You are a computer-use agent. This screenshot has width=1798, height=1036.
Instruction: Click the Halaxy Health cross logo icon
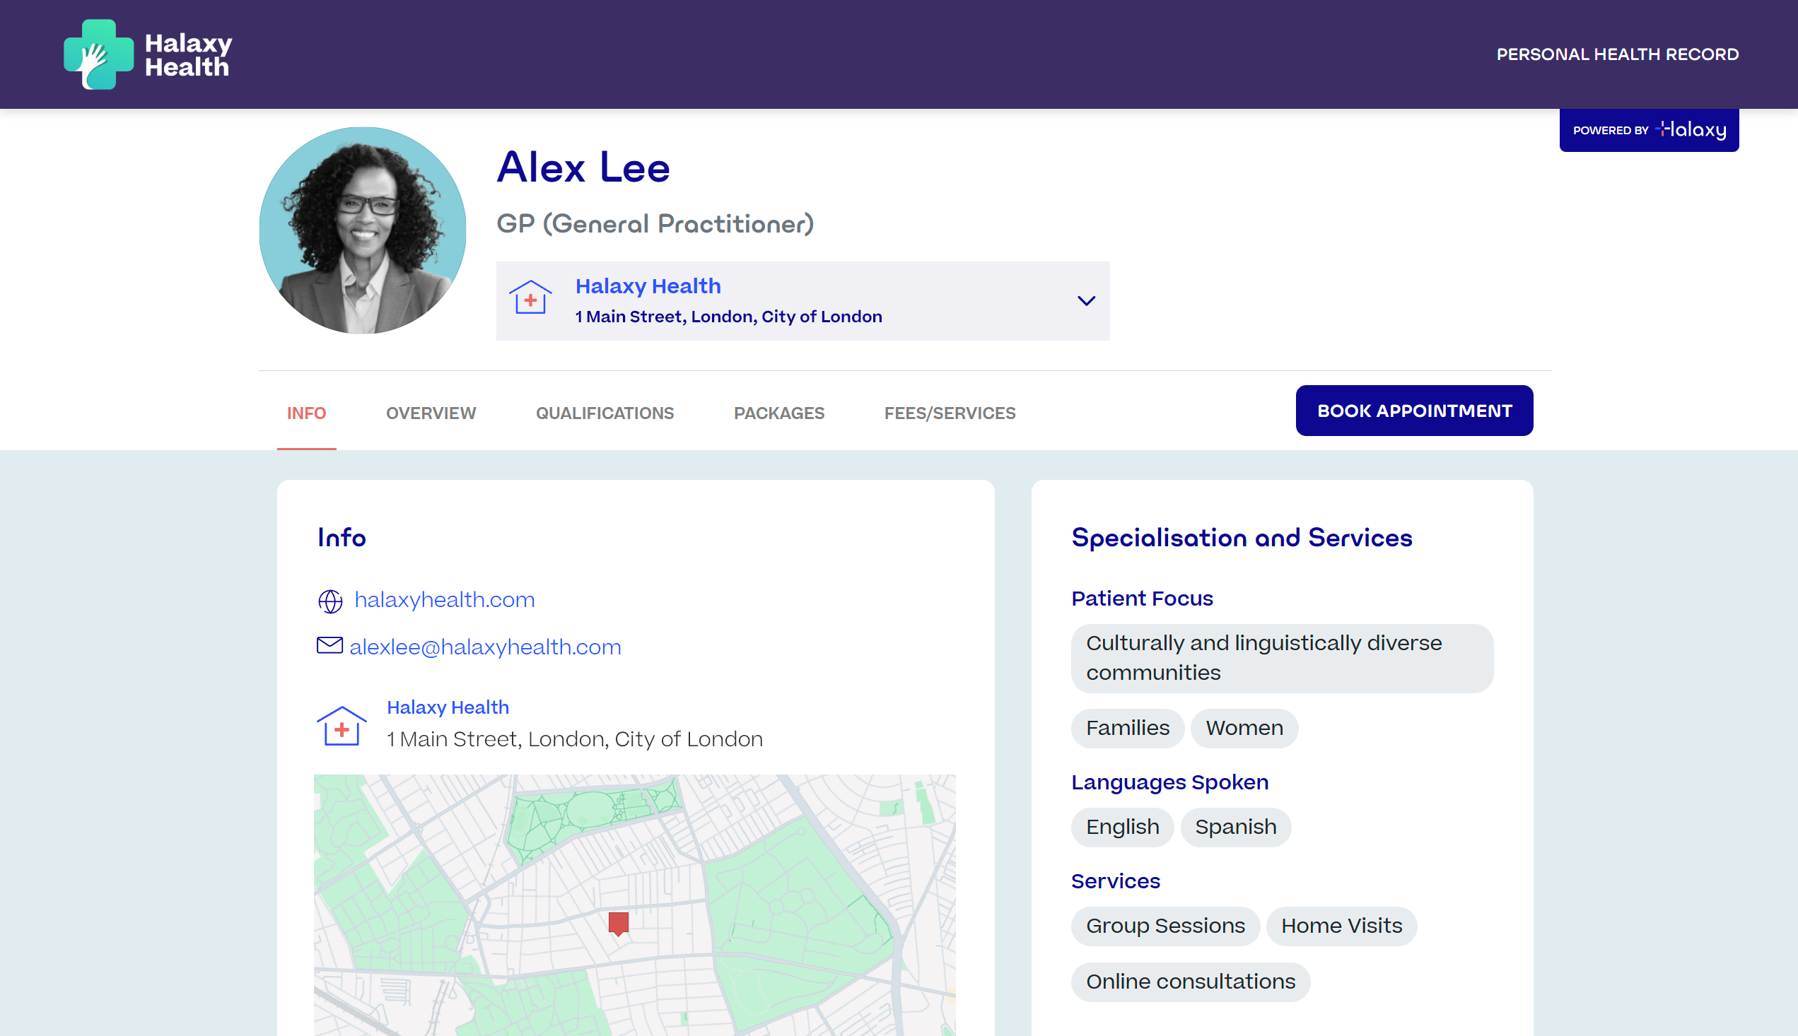click(98, 54)
